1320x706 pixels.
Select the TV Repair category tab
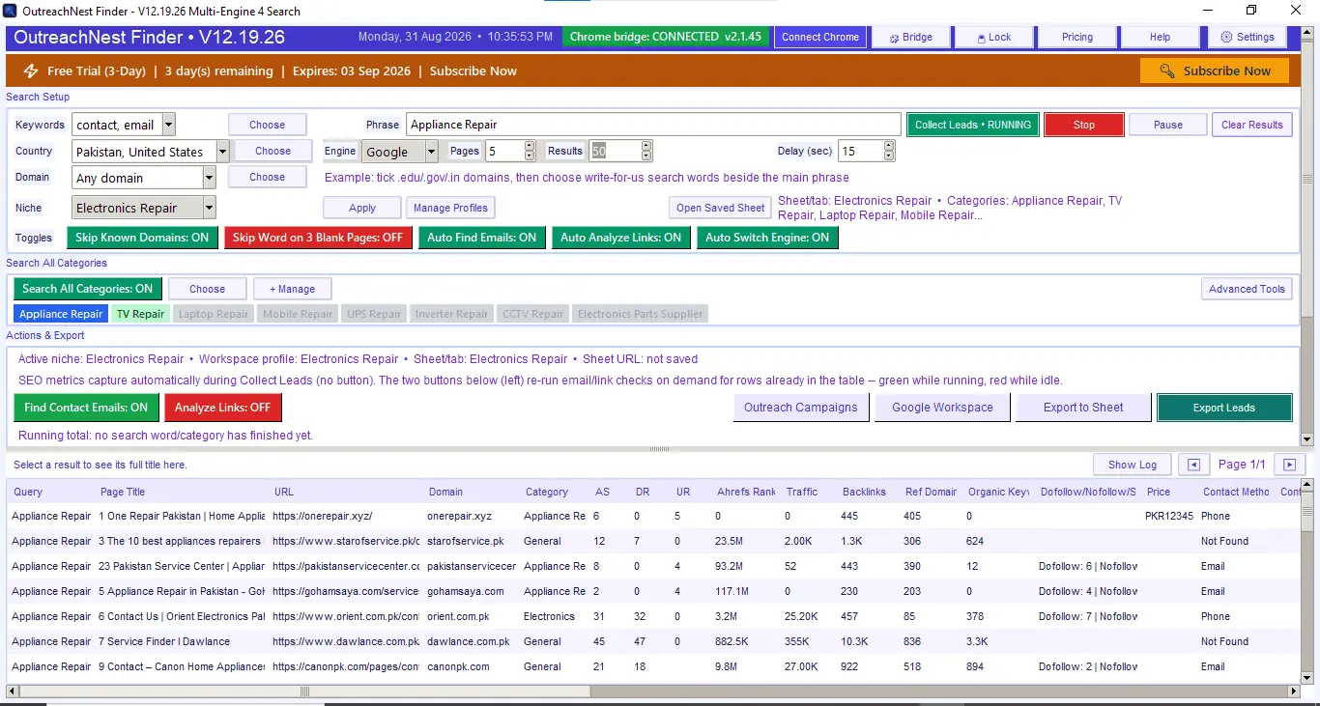(x=140, y=314)
